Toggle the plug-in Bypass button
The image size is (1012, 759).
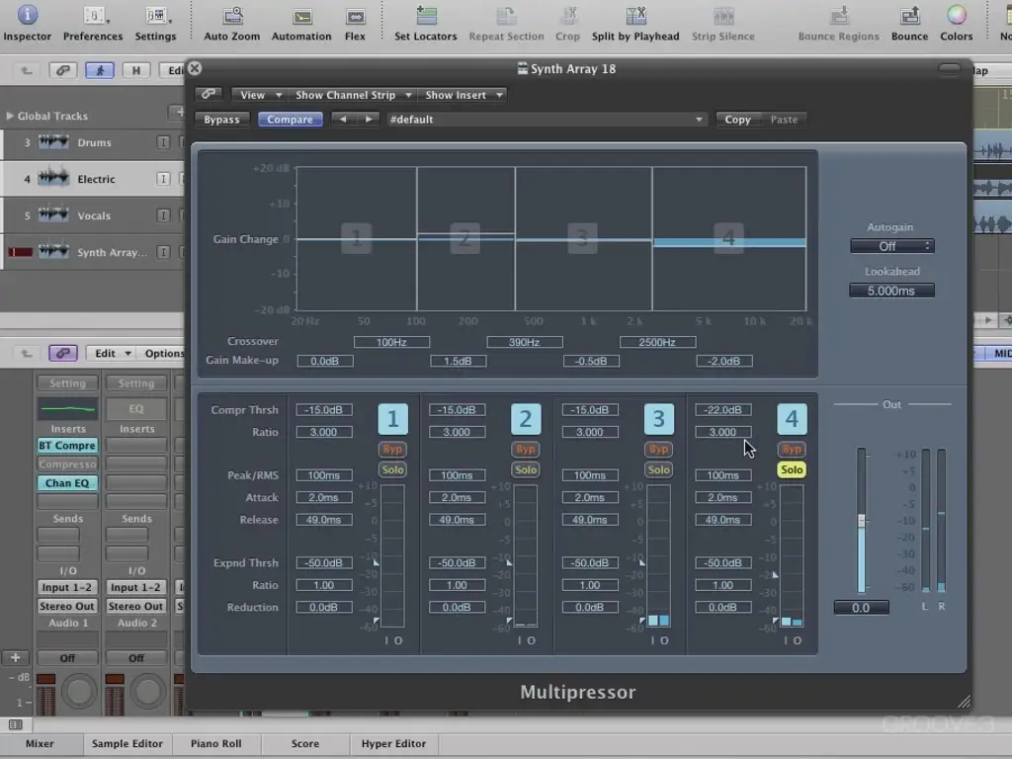coord(221,120)
